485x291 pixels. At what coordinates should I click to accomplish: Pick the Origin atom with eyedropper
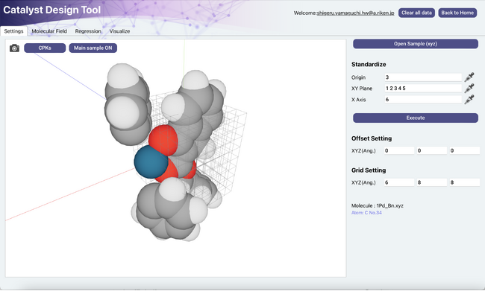pyautogui.click(x=469, y=77)
